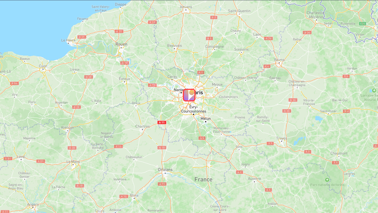Select the bright red A 11 shield near Chartres
378x213 pixels.
(x=162, y=122)
